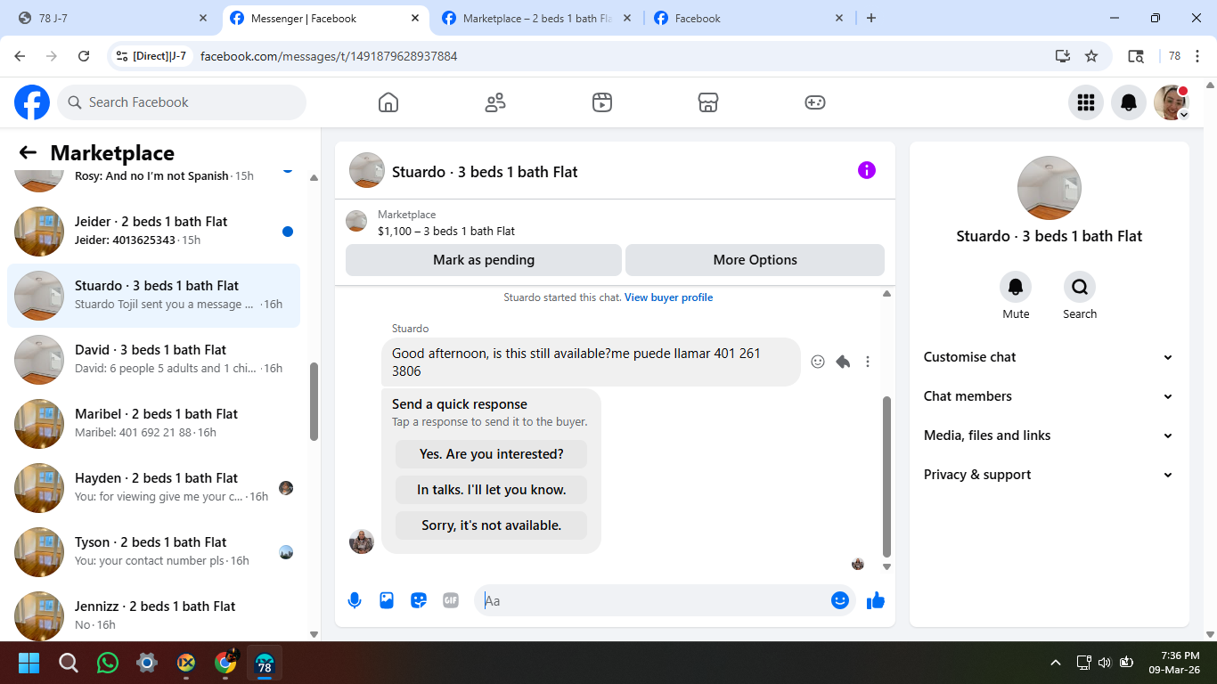Open WhatsApp from taskbar
This screenshot has height=684, width=1217.
[108, 663]
